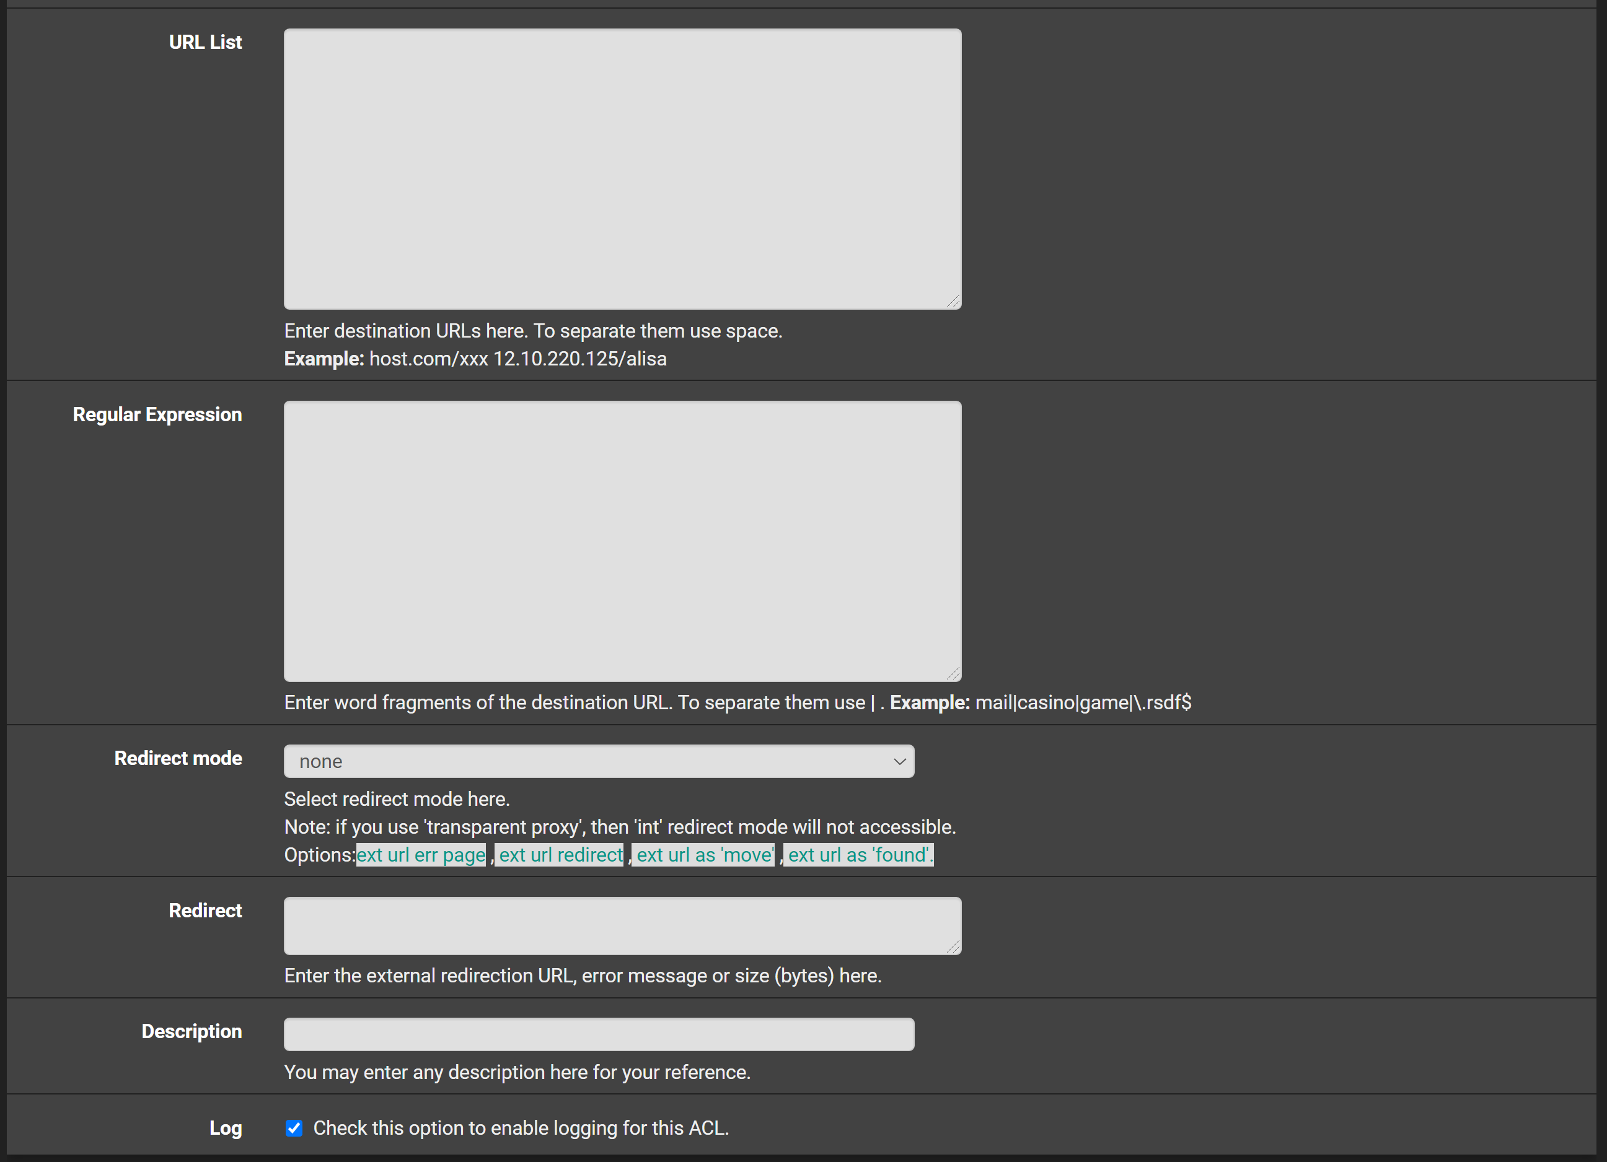Pick the ext url as 'move' link

coord(704,855)
